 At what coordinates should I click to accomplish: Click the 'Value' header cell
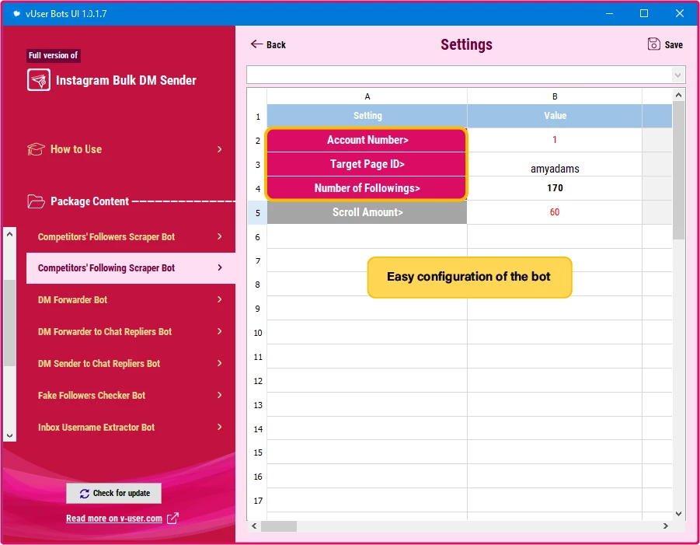555,116
